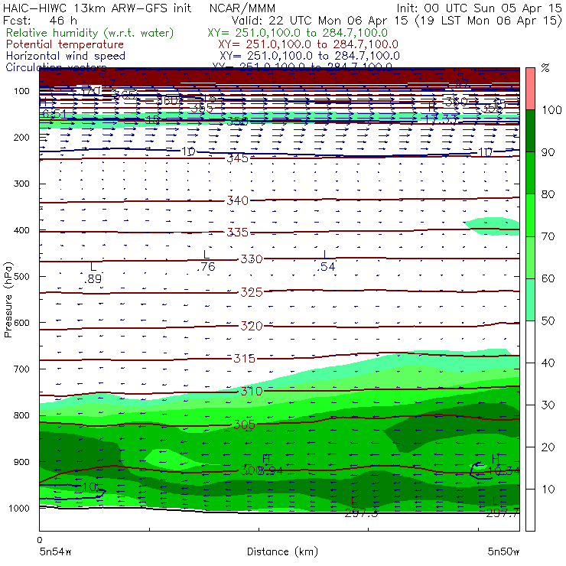Image resolution: width=566 pixels, height=566 pixels.
Task: Click the 'NCAR/MMM' header text
Action: (x=242, y=8)
